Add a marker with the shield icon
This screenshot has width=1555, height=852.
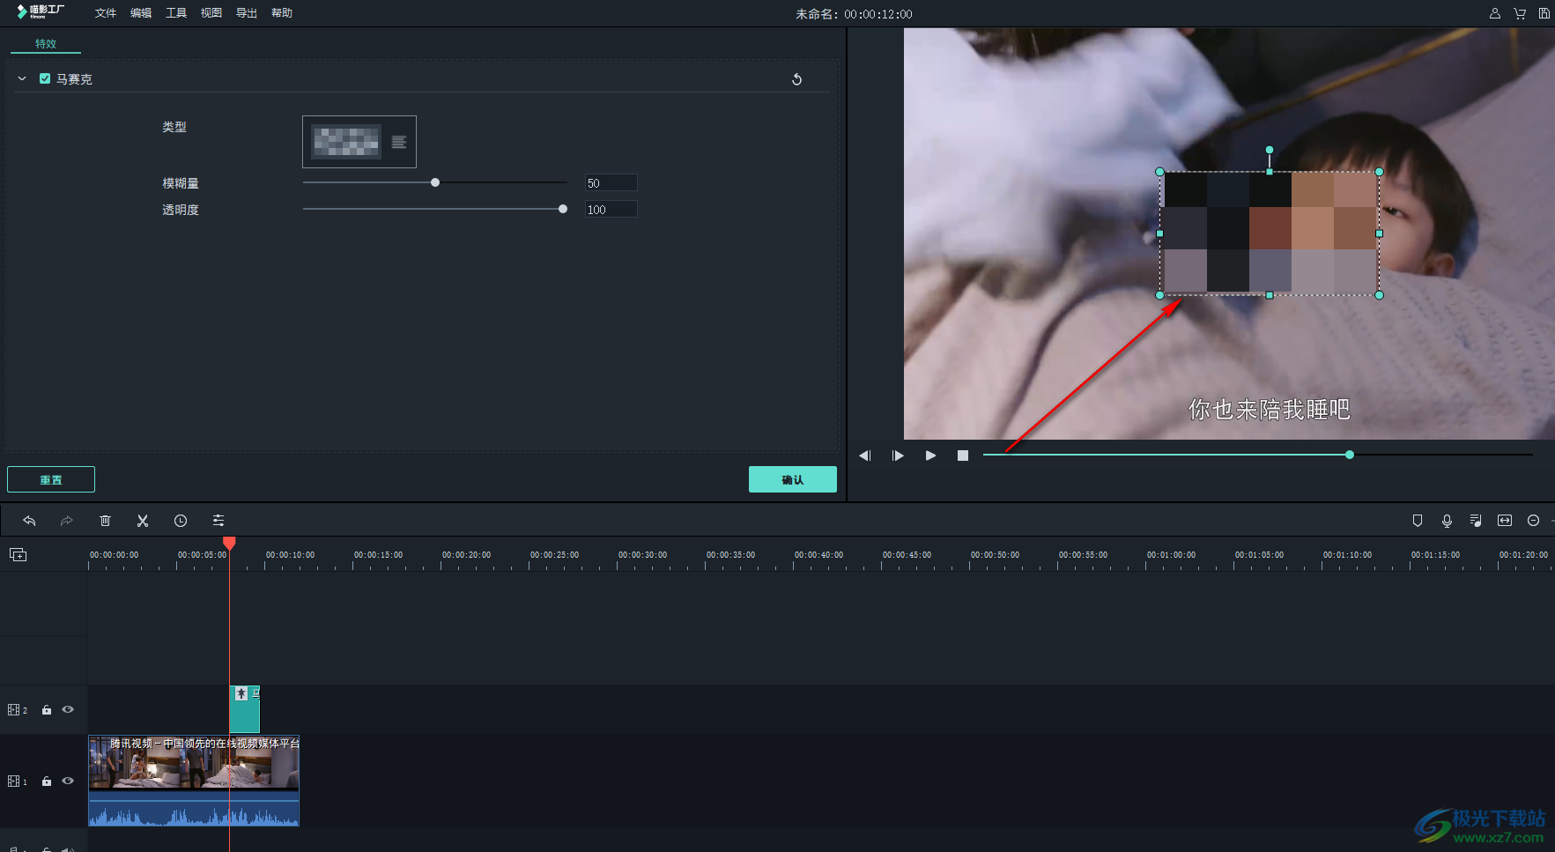pyautogui.click(x=1418, y=521)
